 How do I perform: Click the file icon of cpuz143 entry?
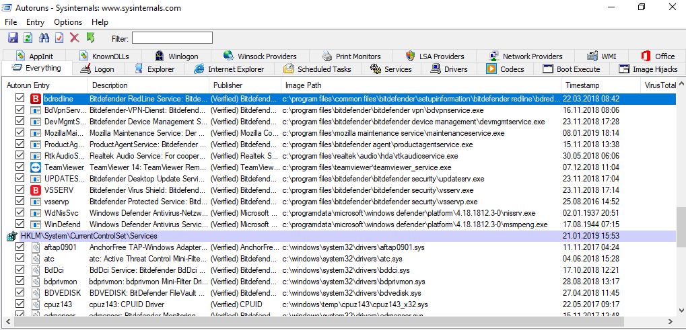36,304
